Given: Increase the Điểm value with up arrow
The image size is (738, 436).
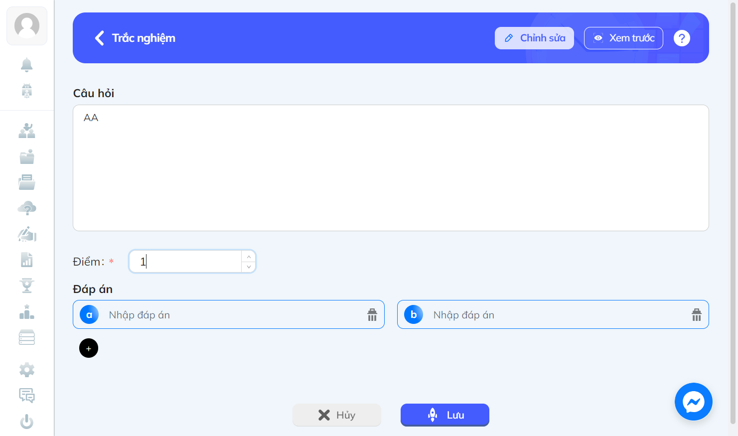Looking at the screenshot, I should click(249, 256).
